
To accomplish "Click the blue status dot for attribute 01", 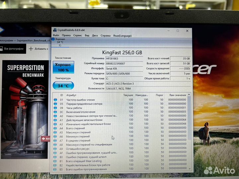I will click(55, 100).
